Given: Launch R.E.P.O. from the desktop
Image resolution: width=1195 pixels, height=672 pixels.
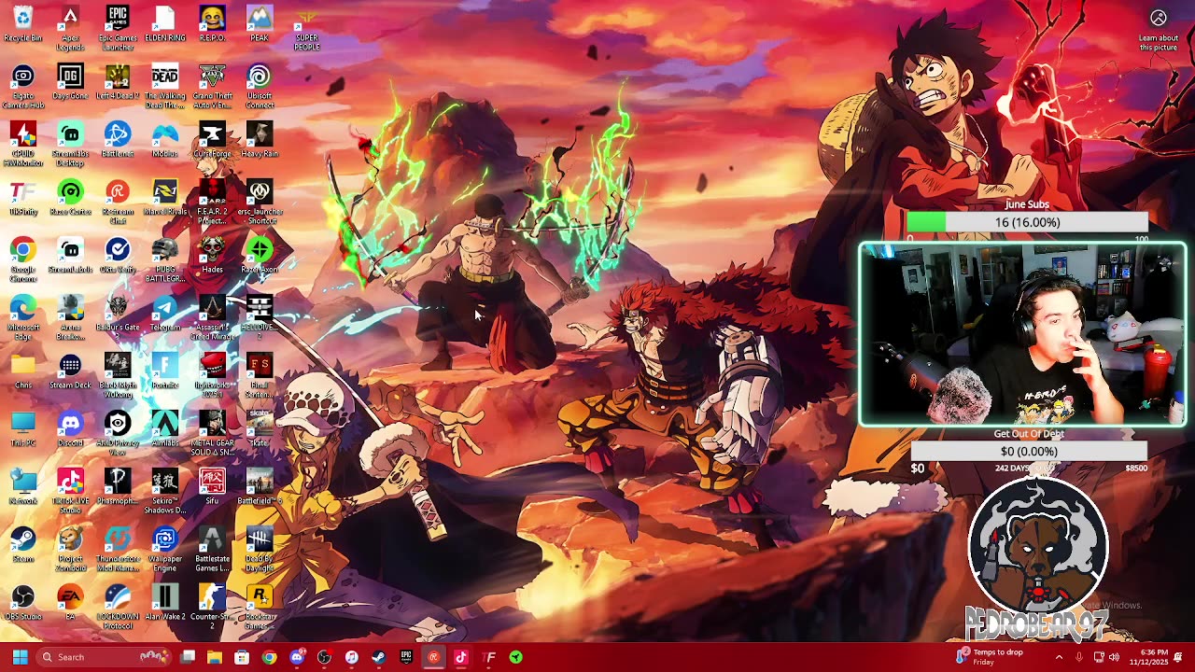Looking at the screenshot, I should [x=212, y=25].
